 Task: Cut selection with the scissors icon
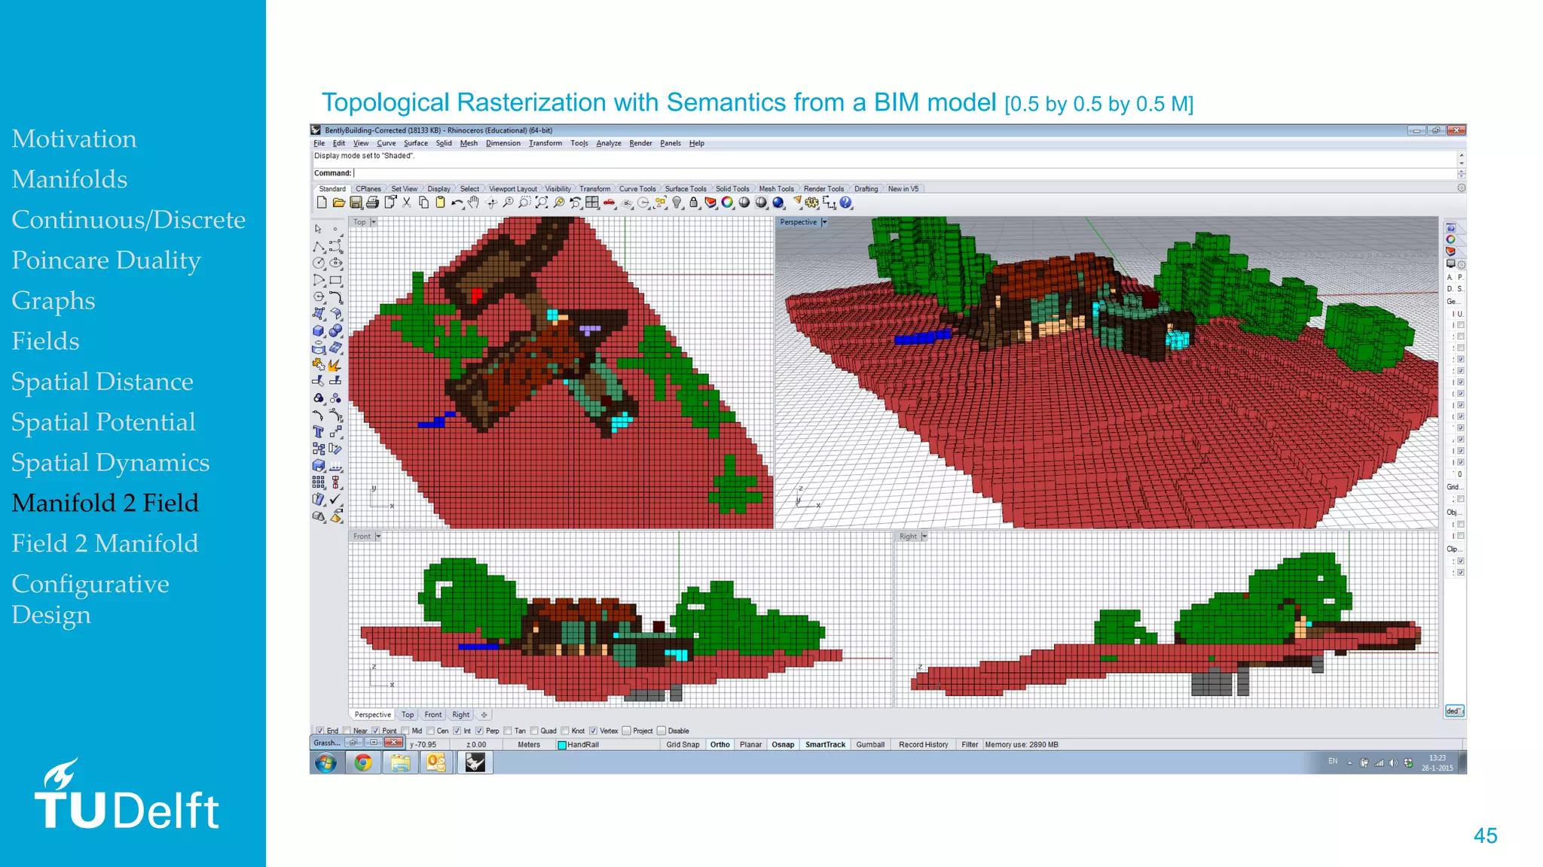click(407, 202)
